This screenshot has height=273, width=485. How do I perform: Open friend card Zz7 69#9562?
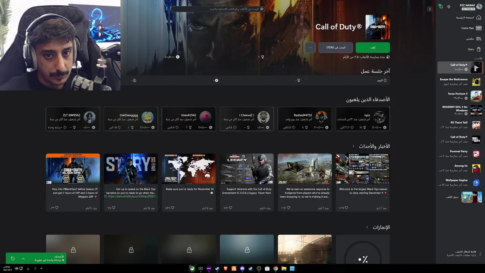(73, 119)
